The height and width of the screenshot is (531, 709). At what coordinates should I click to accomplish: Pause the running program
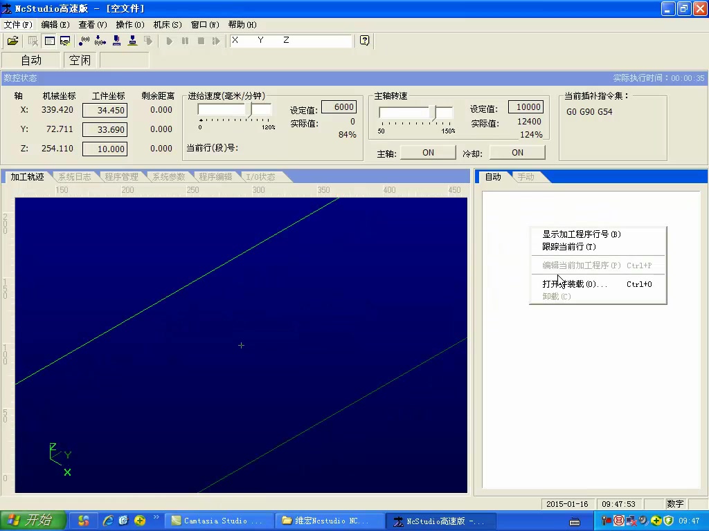(x=186, y=41)
